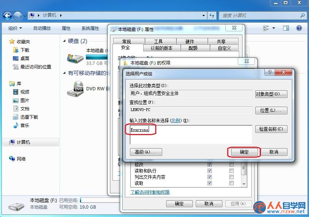Switch to the 以前的版本 tab
Image resolution: width=309 pixels, height=217 pixels.
tap(161, 48)
